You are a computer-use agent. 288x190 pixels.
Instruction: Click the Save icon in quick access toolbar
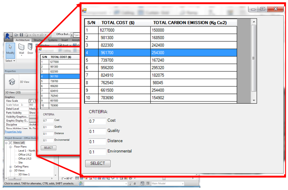pyautogui.click(x=21, y=35)
